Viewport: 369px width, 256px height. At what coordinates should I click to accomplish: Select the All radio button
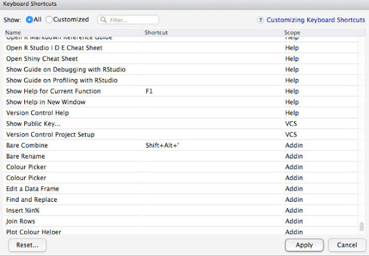[29, 20]
